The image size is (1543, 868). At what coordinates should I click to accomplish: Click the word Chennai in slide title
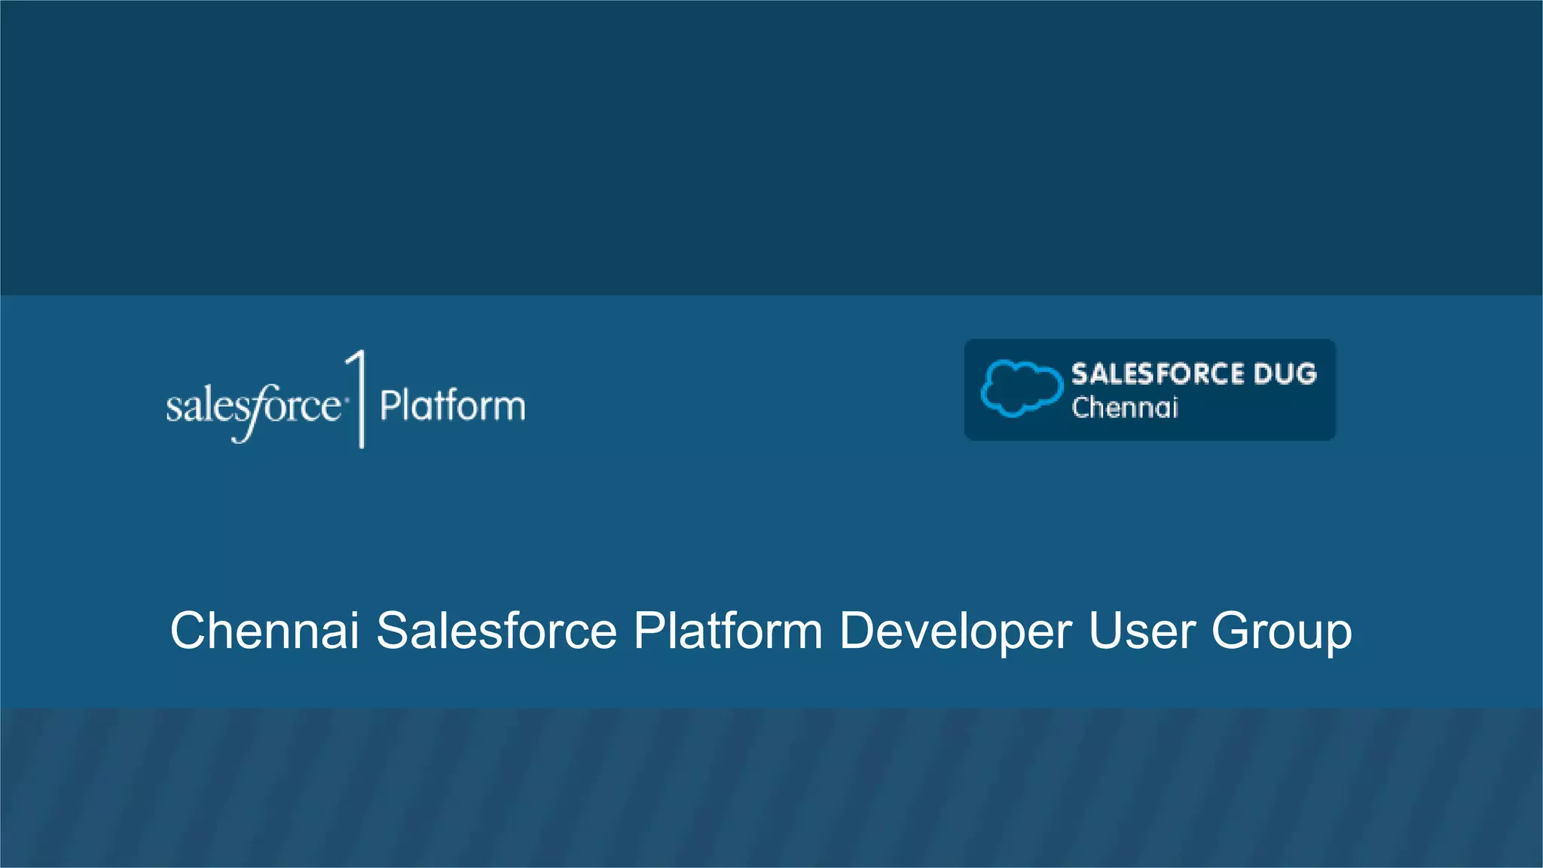pos(264,631)
